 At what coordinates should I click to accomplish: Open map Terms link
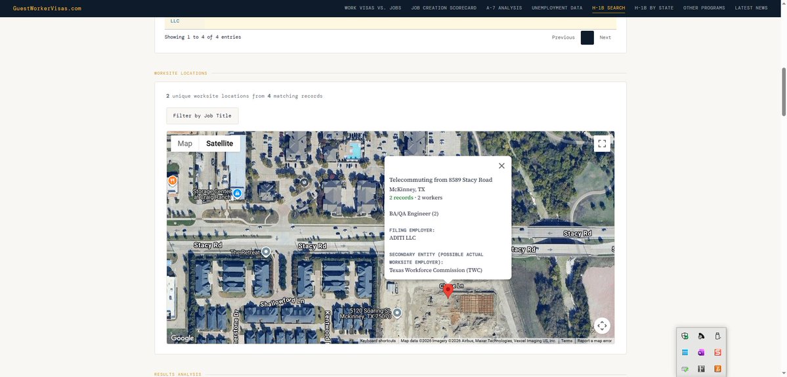(566, 341)
